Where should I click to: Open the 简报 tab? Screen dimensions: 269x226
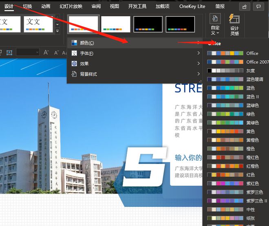point(220,7)
